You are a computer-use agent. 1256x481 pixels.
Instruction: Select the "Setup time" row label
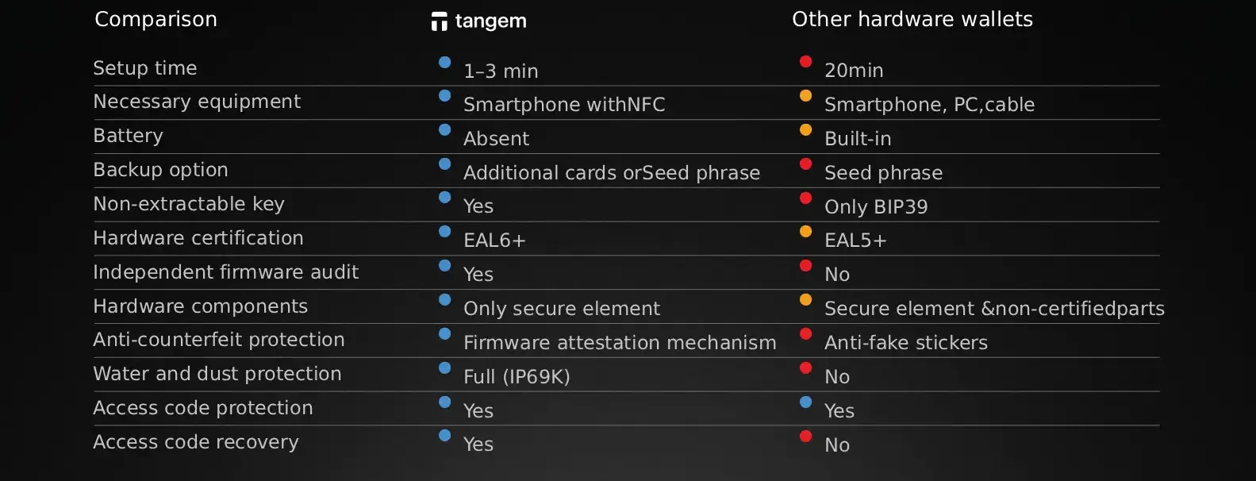point(144,68)
